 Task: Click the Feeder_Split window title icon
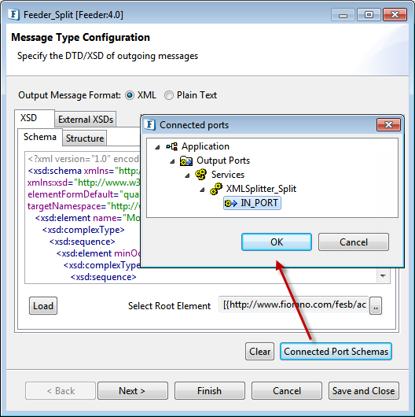(x=13, y=15)
